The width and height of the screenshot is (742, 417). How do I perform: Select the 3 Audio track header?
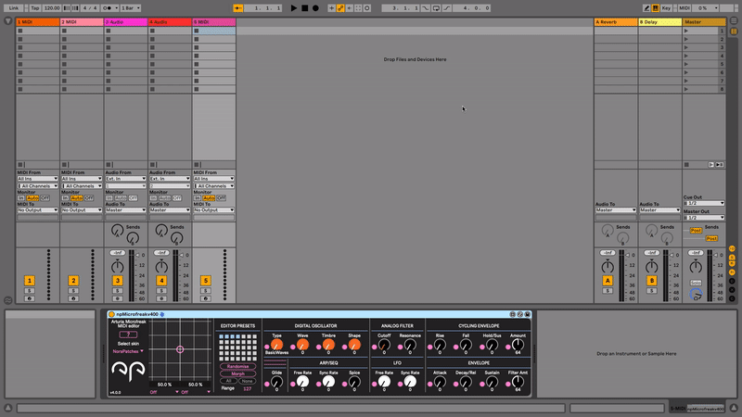126,21
